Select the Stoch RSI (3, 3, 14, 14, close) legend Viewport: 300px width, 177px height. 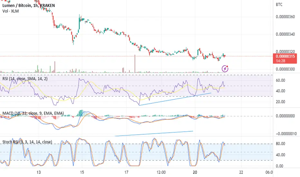coord(27,142)
